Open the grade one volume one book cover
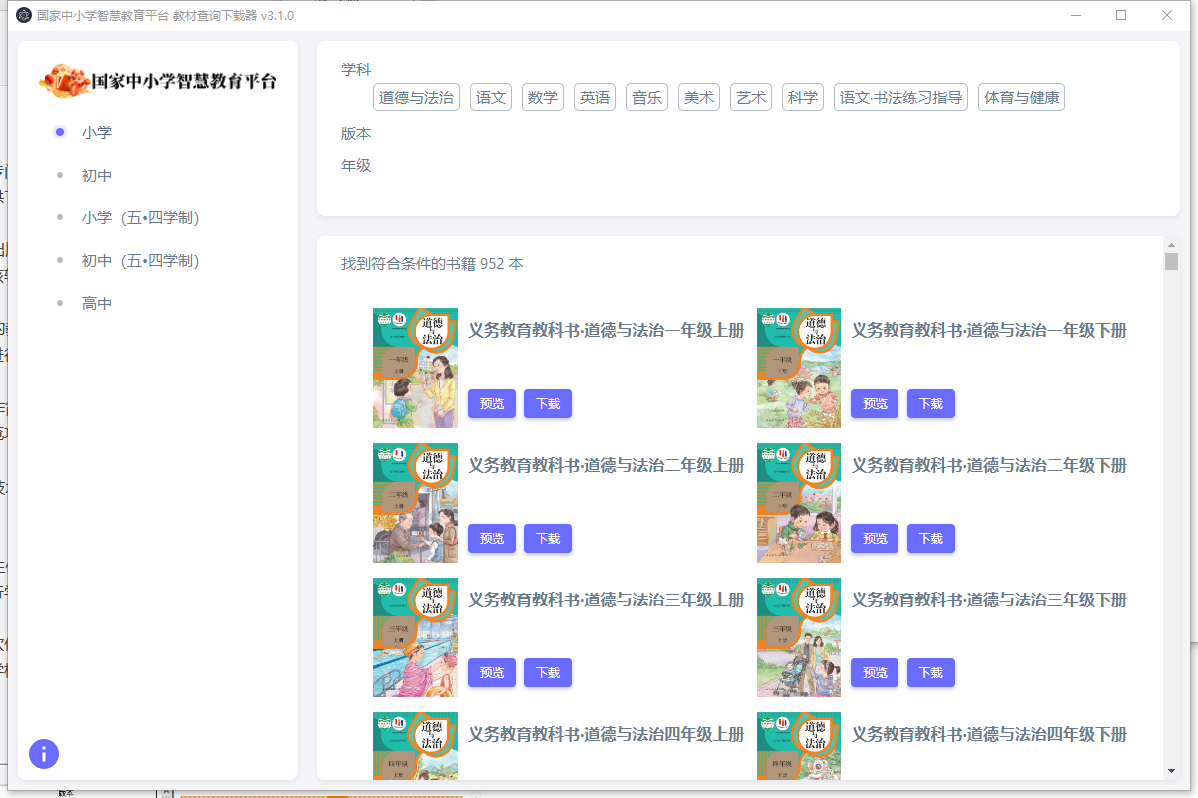Screen dimensions: 1198x798 (415, 368)
